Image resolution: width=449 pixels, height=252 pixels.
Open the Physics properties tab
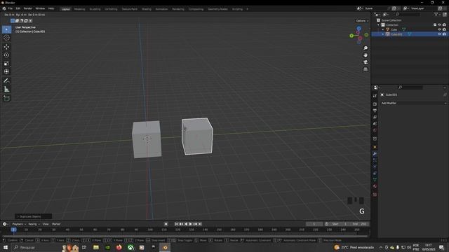pyautogui.click(x=375, y=167)
